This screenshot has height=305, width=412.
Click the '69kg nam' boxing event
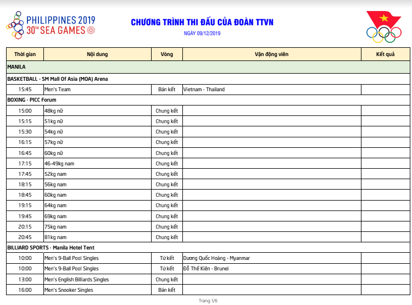click(97, 216)
